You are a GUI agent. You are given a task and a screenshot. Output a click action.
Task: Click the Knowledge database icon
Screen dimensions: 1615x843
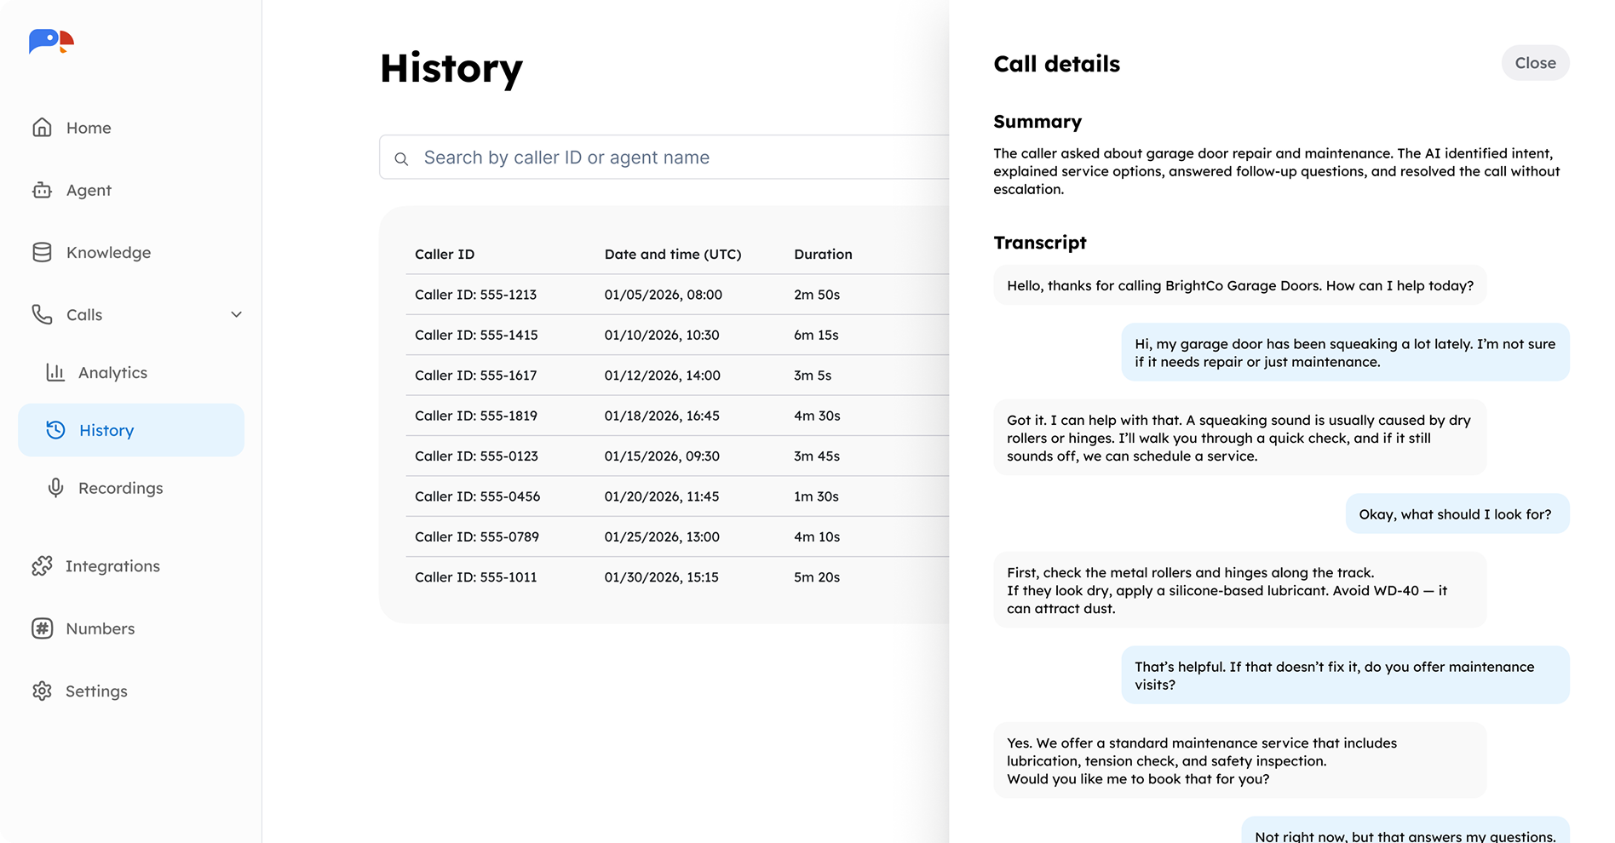pos(42,252)
